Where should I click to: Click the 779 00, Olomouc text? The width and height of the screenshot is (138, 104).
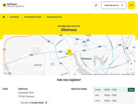26,96
